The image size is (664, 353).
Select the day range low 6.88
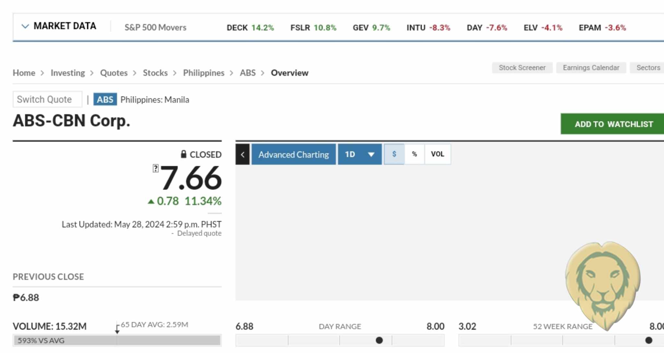click(x=244, y=326)
